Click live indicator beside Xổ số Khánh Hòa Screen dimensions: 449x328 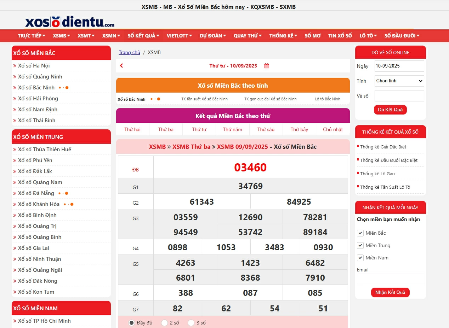pyautogui.click(x=69, y=204)
